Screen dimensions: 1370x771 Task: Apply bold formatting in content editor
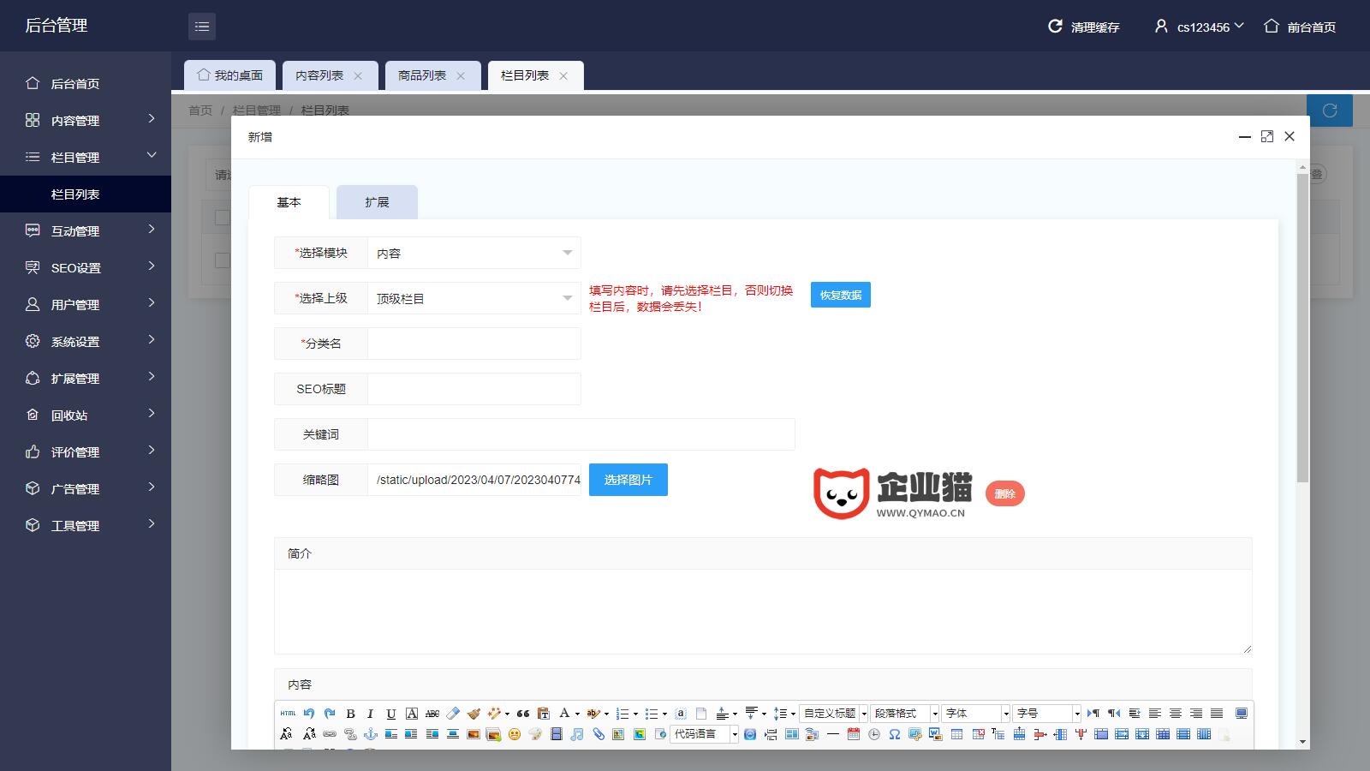[x=350, y=713]
